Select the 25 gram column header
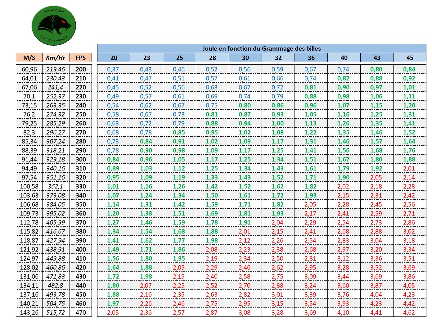The image size is (432, 323). pyautogui.click(x=180, y=57)
